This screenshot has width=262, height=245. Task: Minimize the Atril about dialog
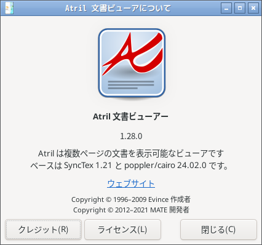coord(226,8)
